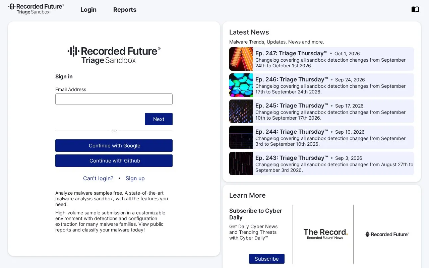Click the Next button
The width and height of the screenshot is (429, 268).
(x=159, y=119)
